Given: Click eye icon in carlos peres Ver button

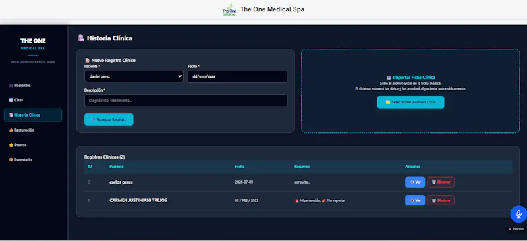Looking at the screenshot, I should click(x=412, y=182).
